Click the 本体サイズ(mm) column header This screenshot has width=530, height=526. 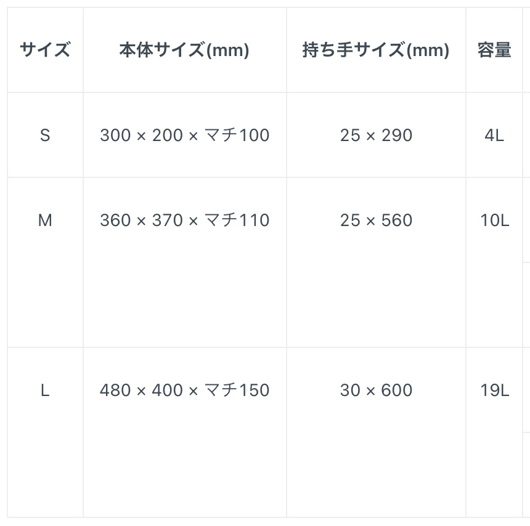click(x=184, y=50)
